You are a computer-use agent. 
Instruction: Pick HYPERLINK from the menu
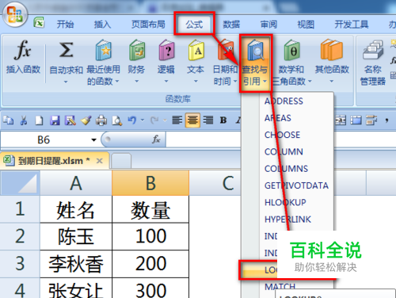(x=287, y=220)
